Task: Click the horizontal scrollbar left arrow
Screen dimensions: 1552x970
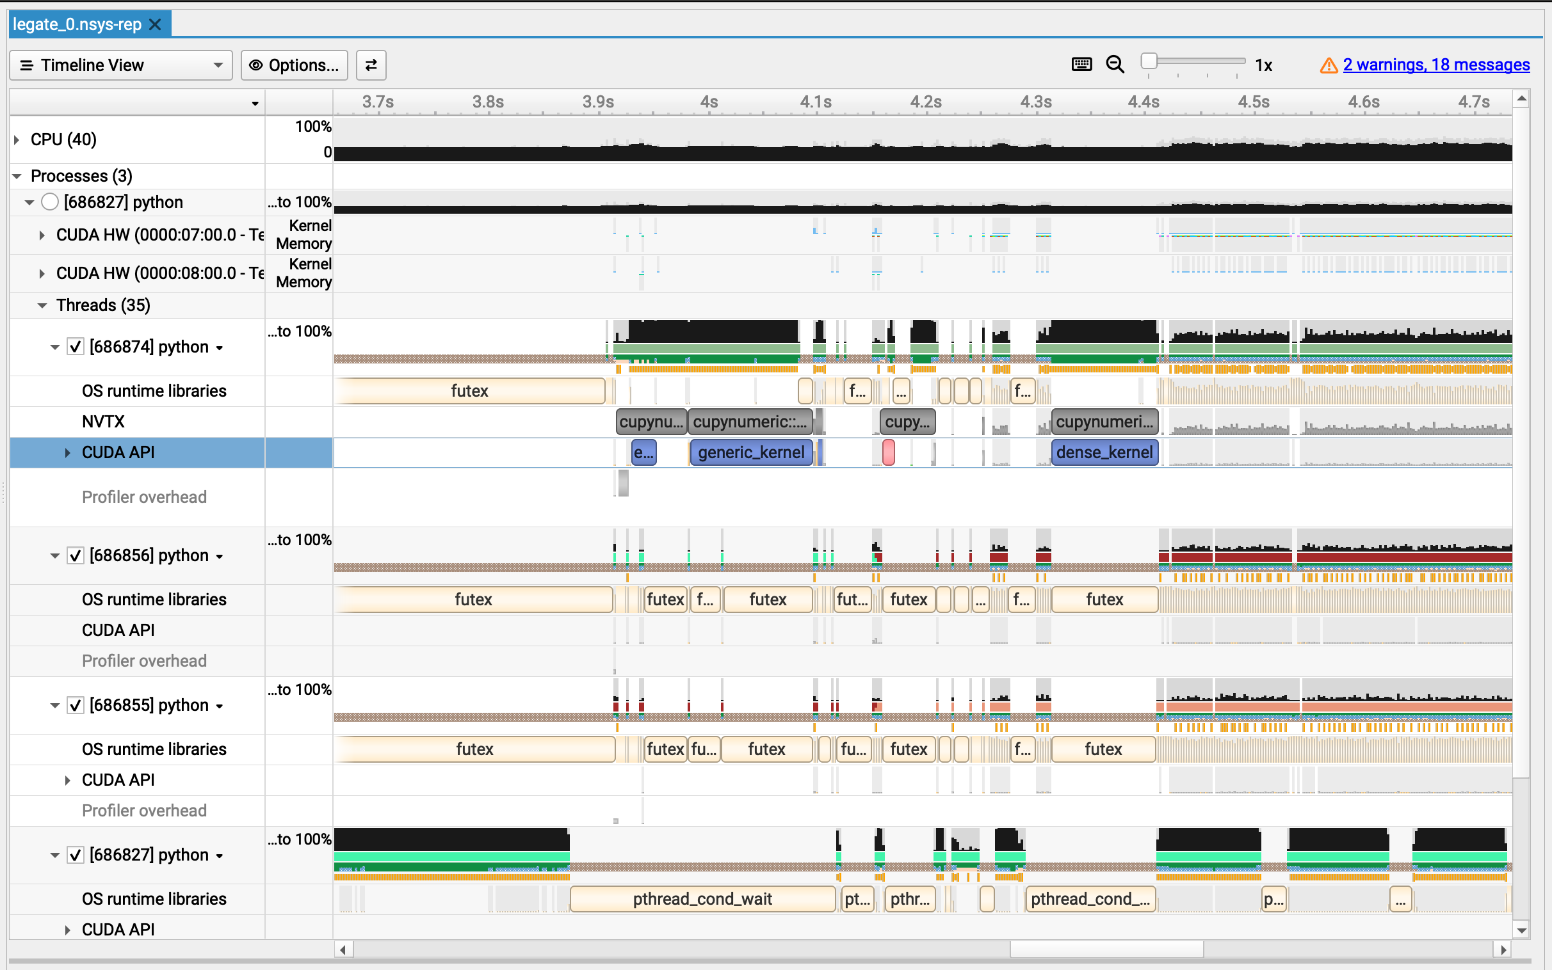Action: click(343, 949)
